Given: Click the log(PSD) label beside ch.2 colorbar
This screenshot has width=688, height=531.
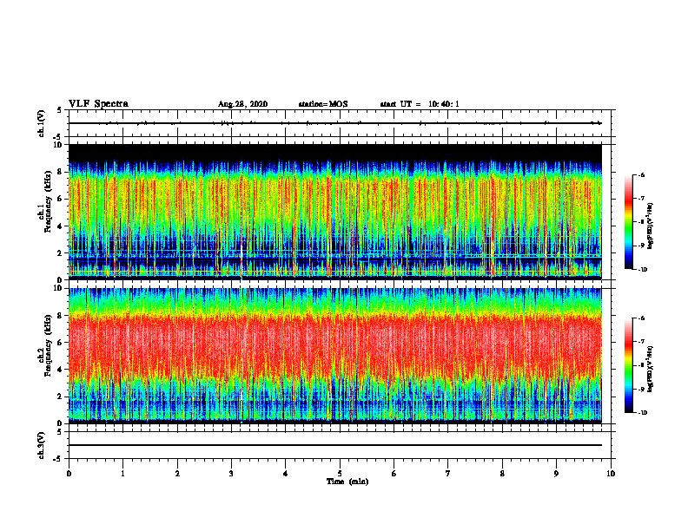Looking at the screenshot, I should pyautogui.click(x=650, y=370).
